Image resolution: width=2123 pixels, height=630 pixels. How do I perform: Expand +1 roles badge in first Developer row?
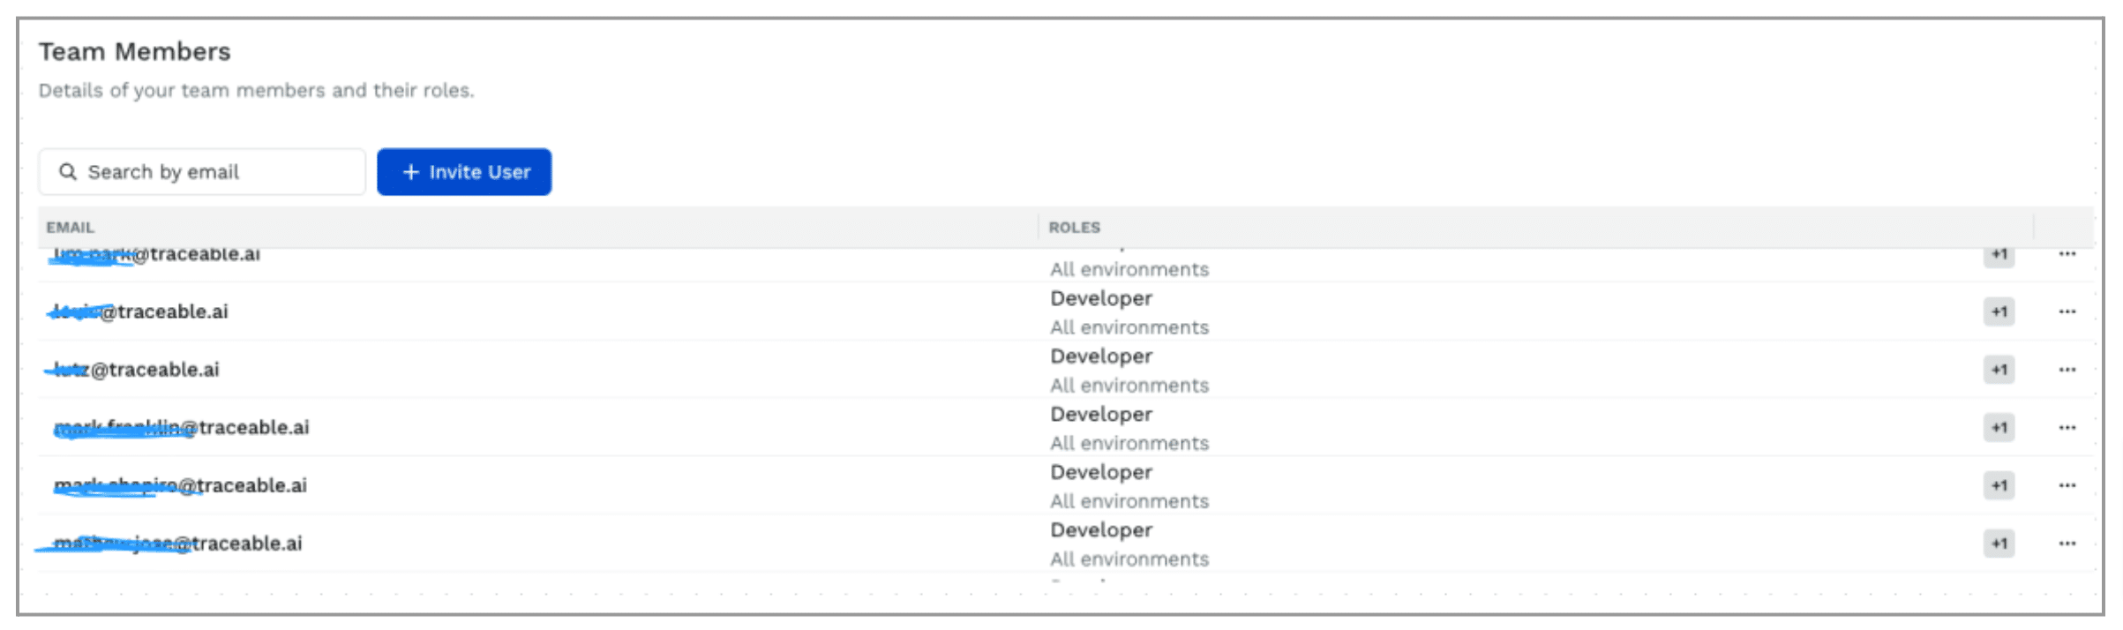pos(1999,311)
